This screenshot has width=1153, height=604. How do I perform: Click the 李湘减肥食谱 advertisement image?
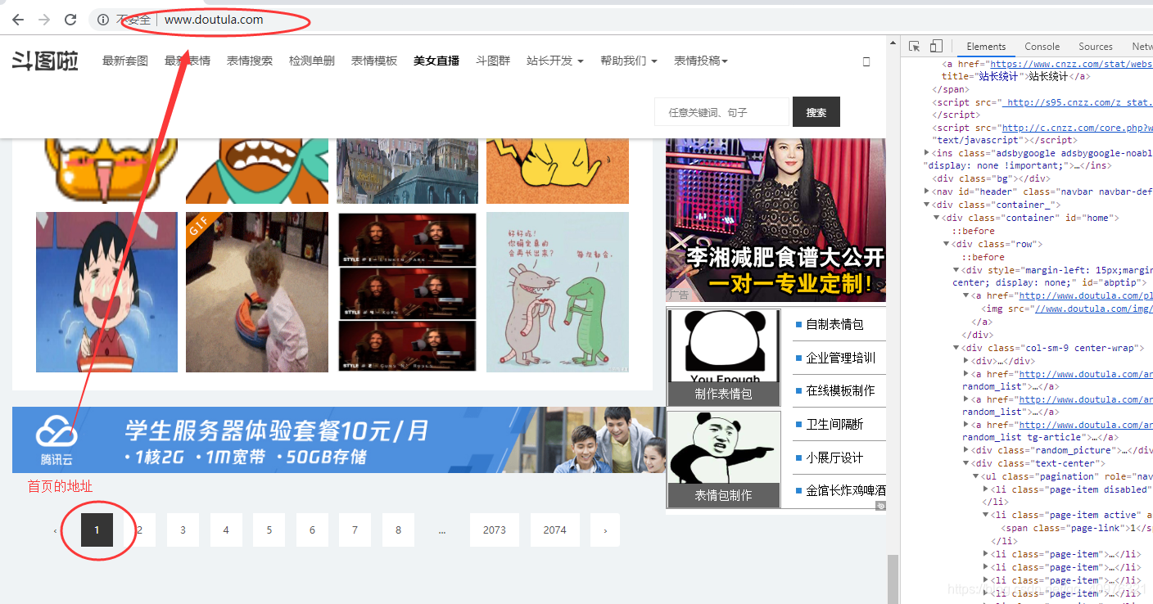pos(776,220)
